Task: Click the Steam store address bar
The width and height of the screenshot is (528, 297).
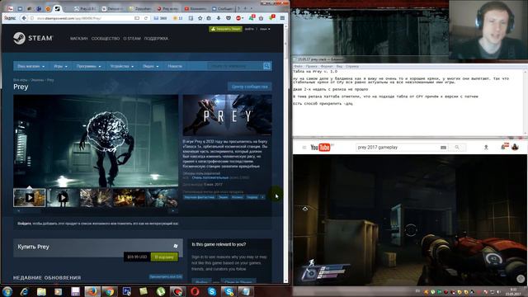Action: coord(84,18)
